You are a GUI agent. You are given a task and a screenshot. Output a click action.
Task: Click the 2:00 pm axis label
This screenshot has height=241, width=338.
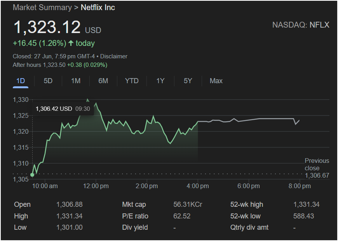click(x=146, y=186)
